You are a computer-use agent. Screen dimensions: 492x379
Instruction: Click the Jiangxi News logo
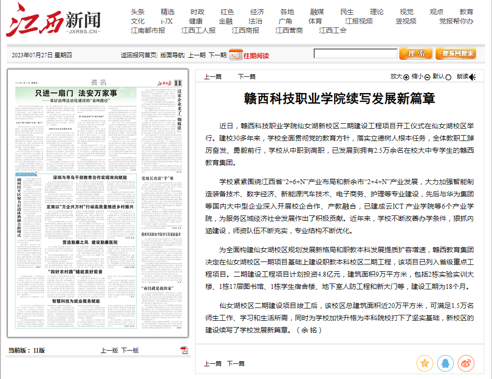tap(53, 20)
